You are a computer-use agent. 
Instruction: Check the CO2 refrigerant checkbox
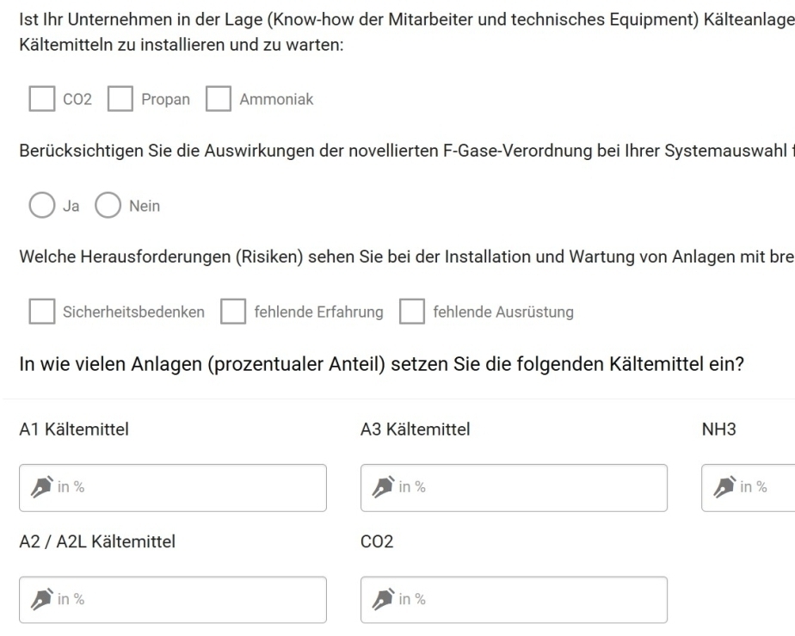click(x=42, y=98)
